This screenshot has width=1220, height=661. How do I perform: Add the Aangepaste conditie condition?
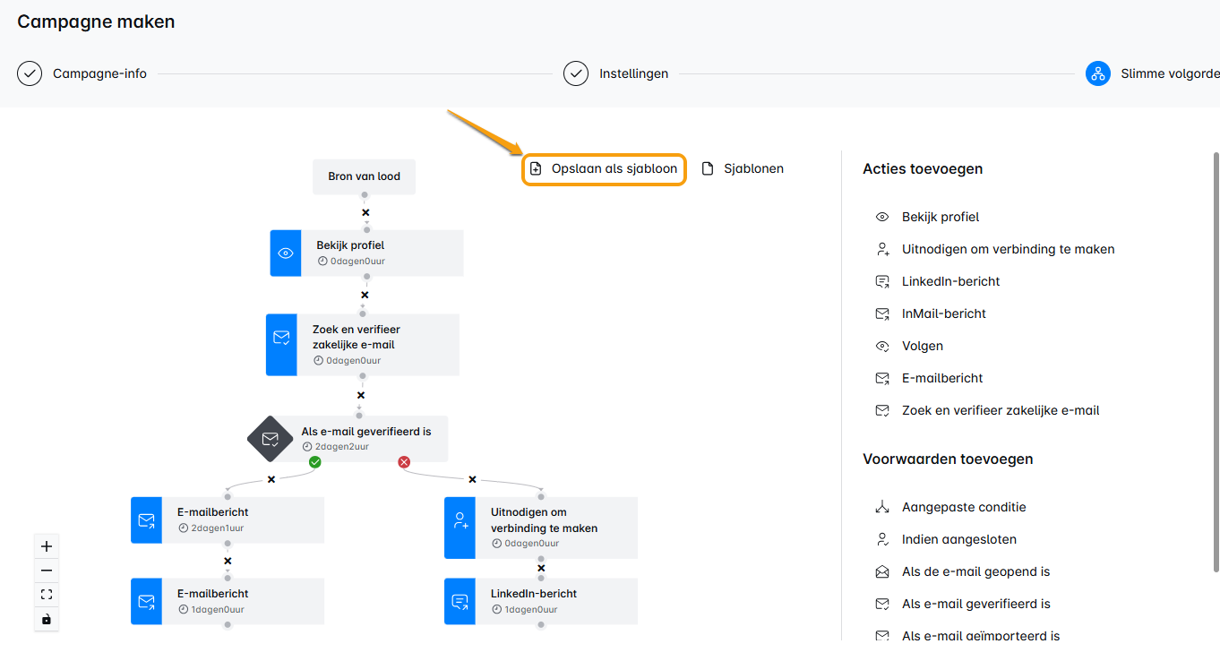963,507
